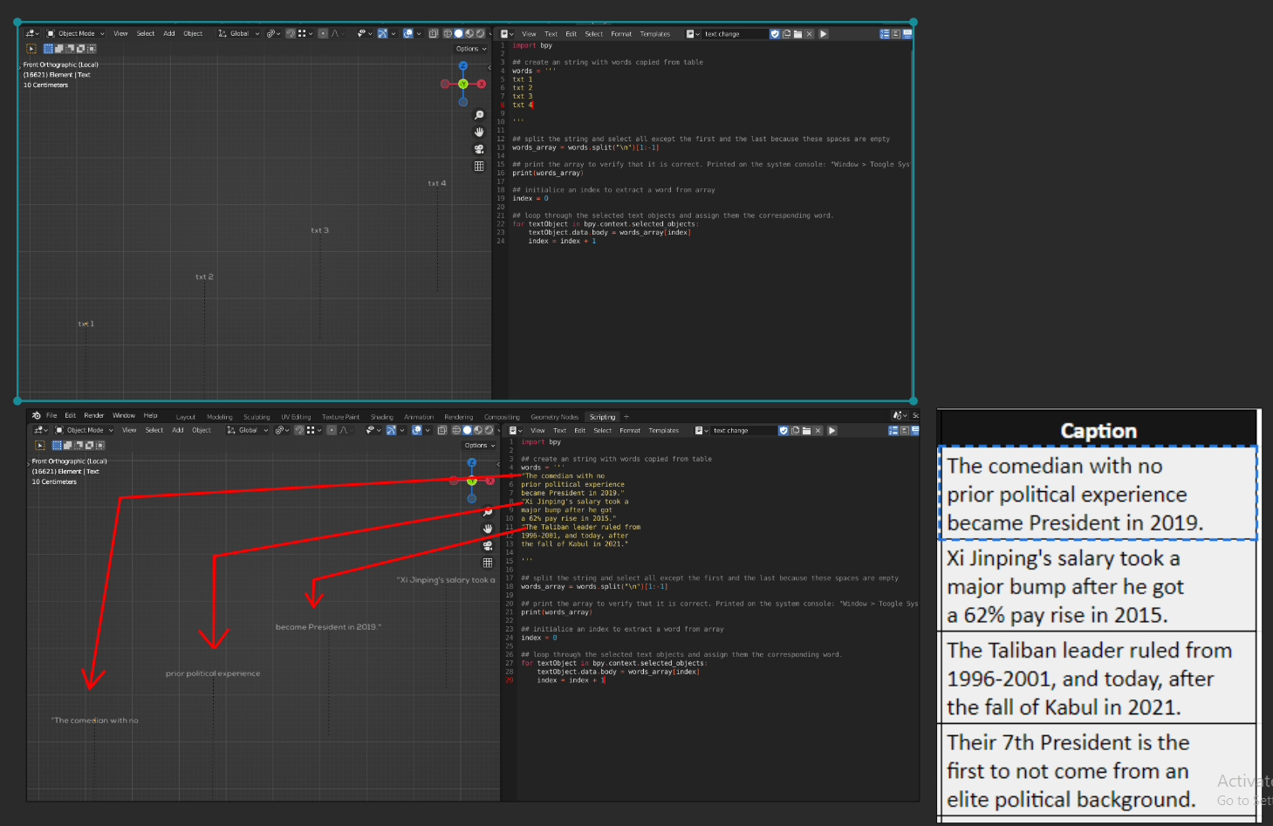
Task: Click 'text change' name field in top text editor
Action: point(736,34)
